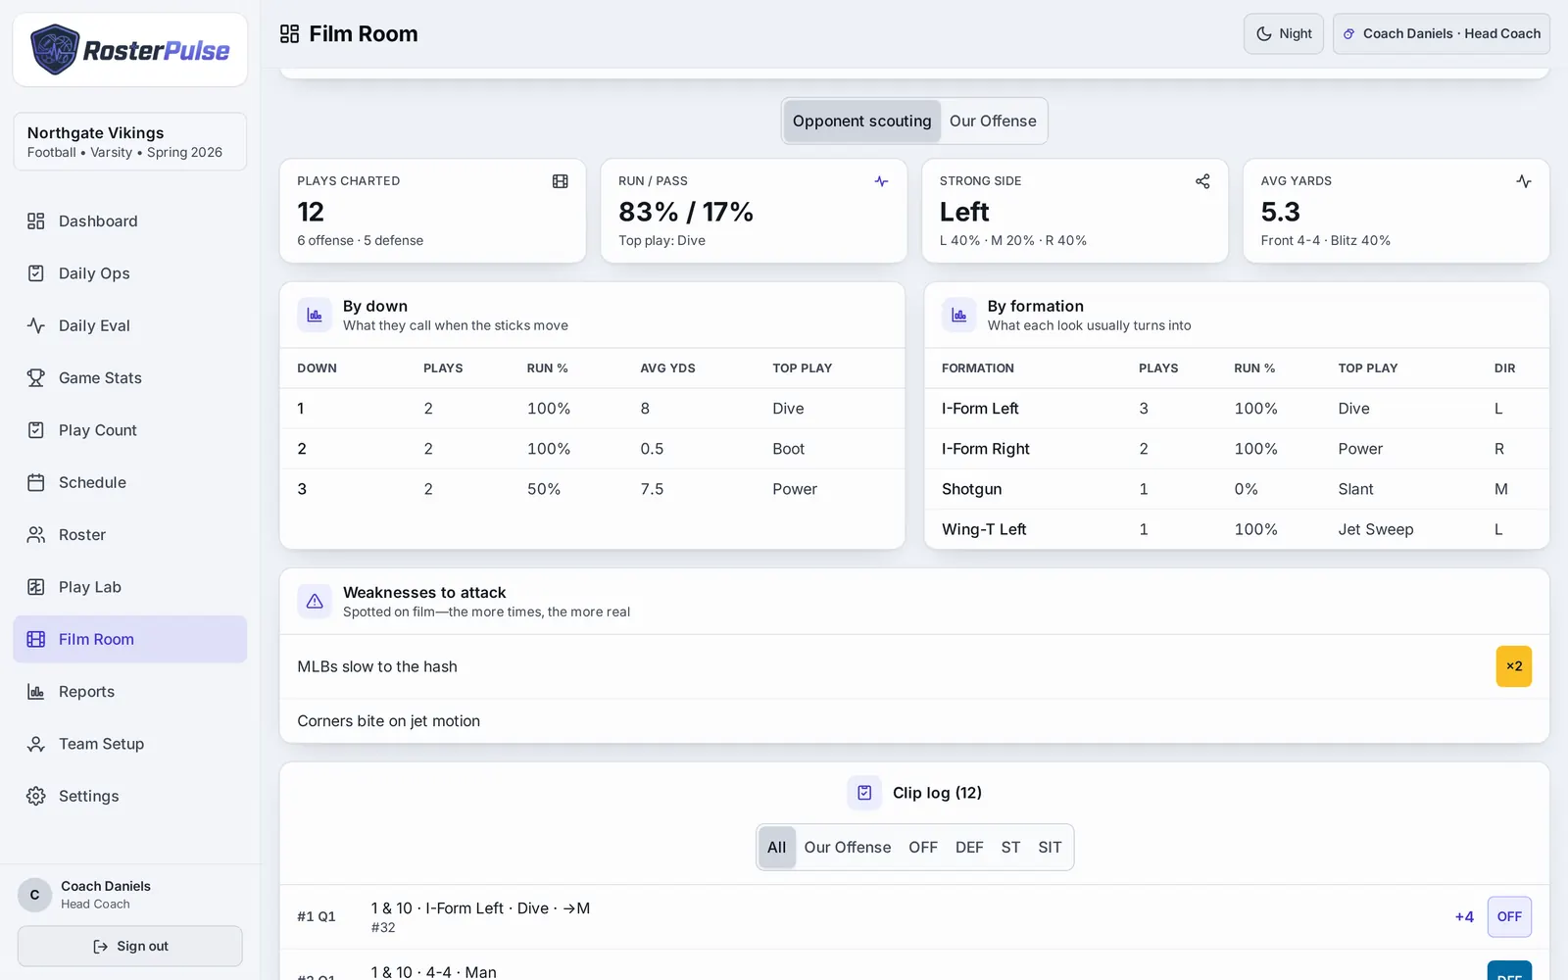Select Wing-T Left formation row
The image size is (1568, 980).
point(1237,529)
